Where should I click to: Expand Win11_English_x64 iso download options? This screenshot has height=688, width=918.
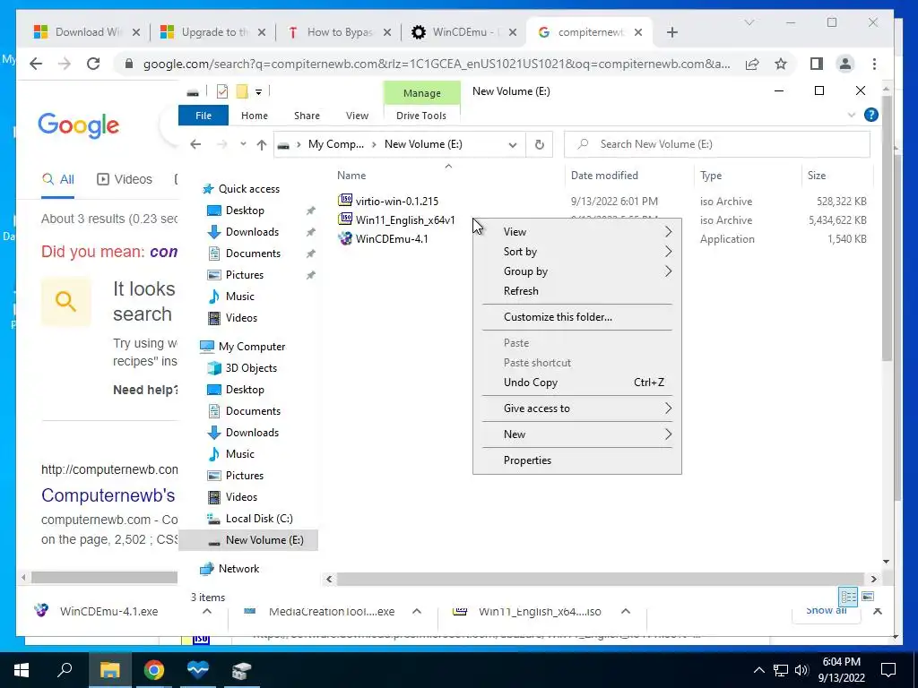point(625,611)
